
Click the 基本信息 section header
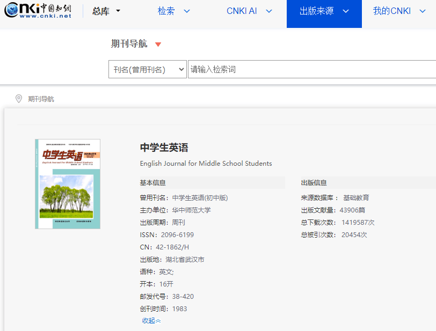point(152,182)
